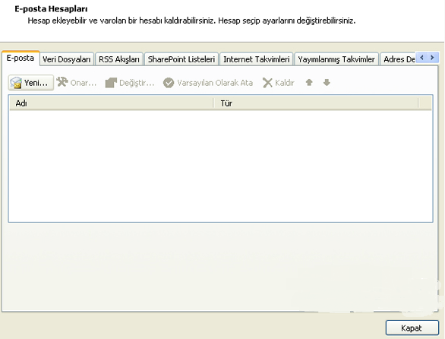This screenshot has height=339, width=445.
Task: Click the Yeni new account envelope icon
Action: coord(16,83)
